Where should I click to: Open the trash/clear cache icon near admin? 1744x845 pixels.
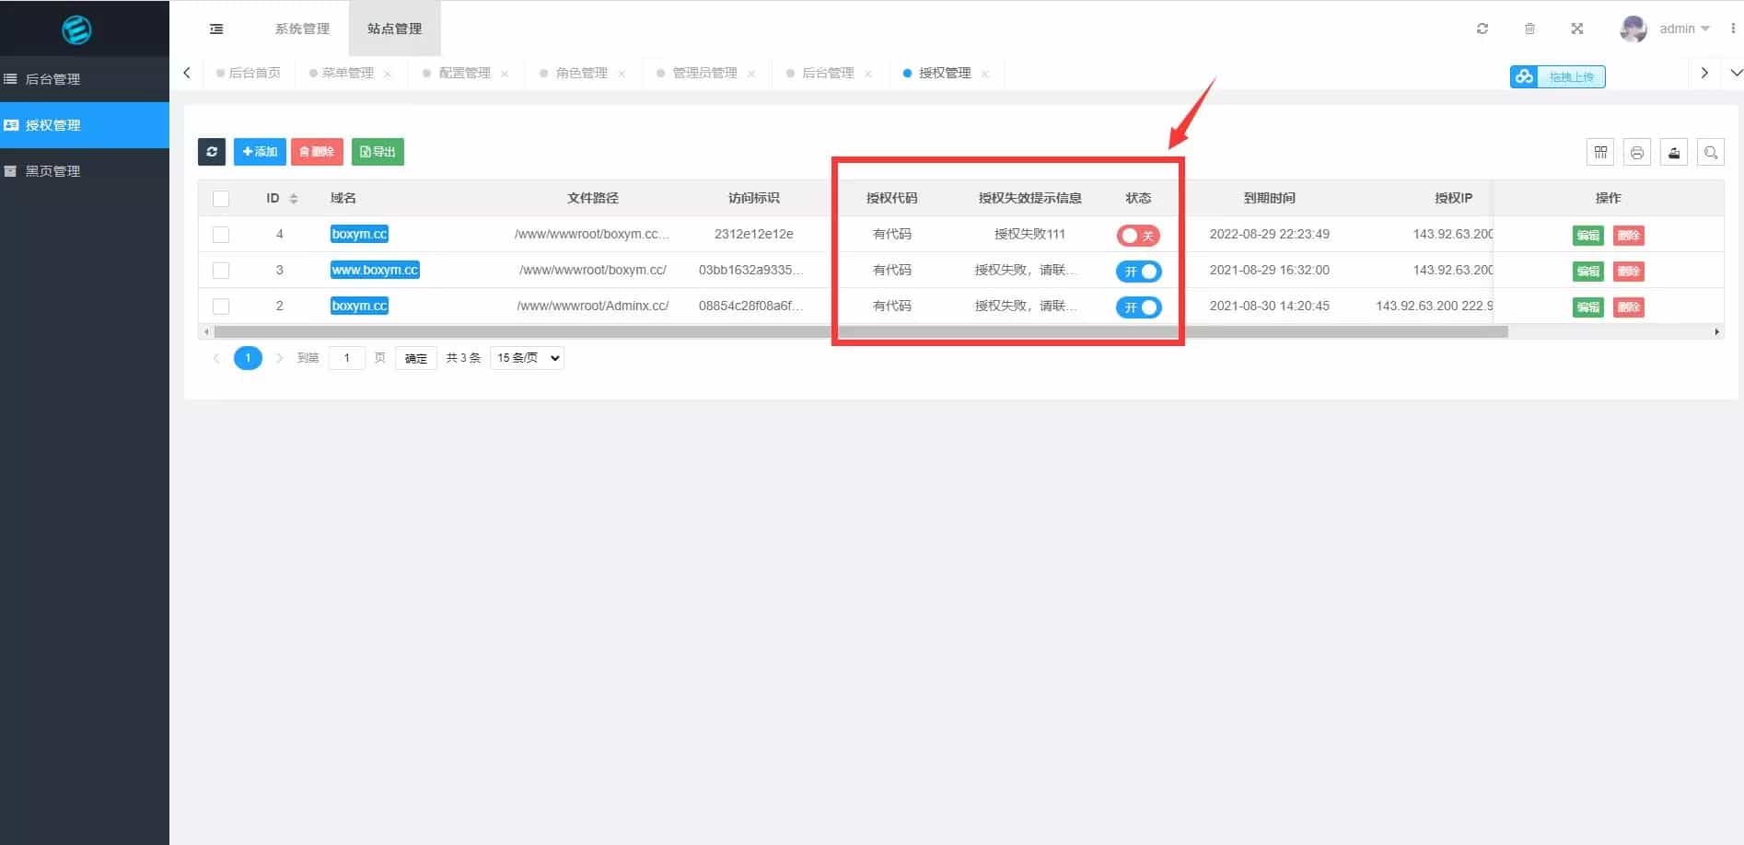click(x=1530, y=29)
